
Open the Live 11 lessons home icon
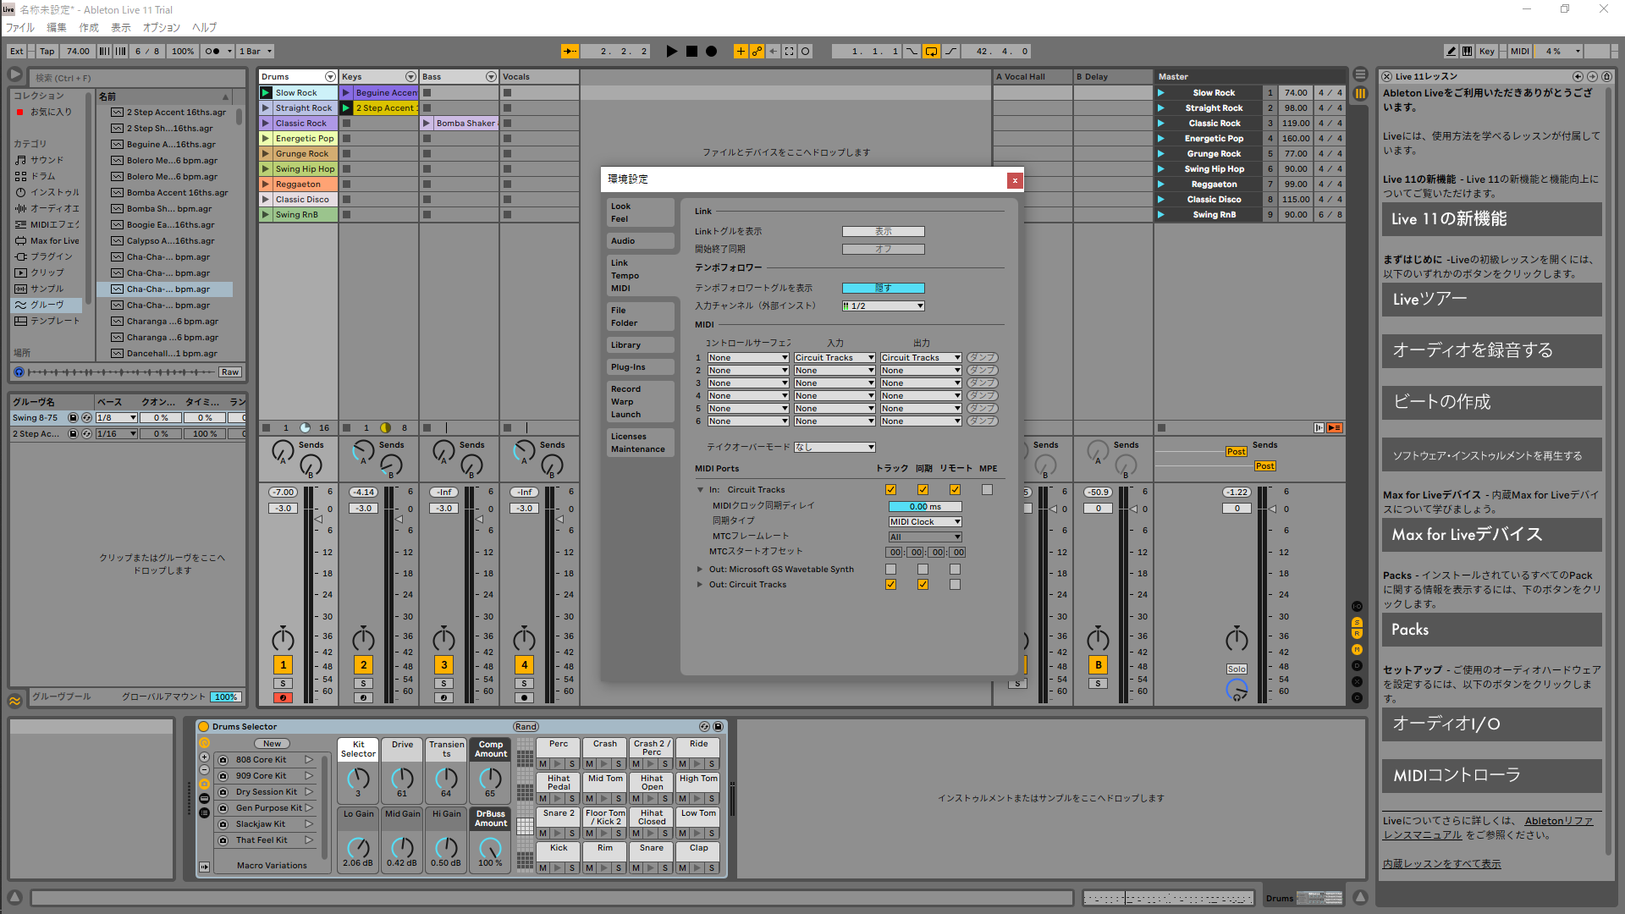[x=1606, y=76]
